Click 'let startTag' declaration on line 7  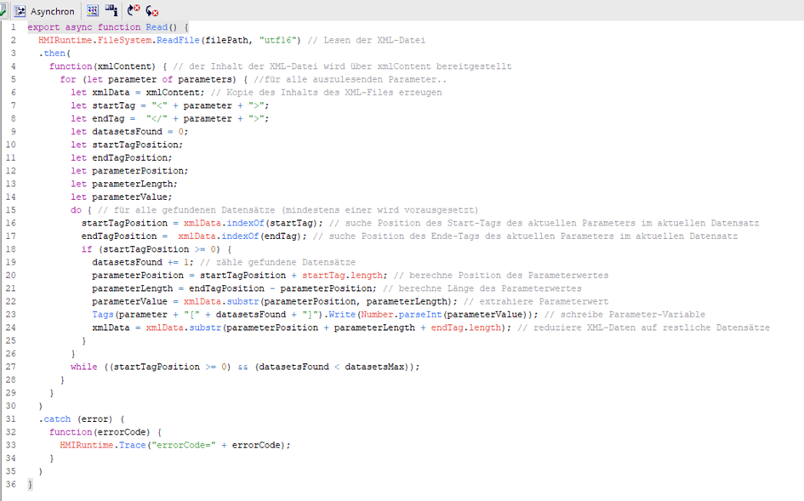[x=103, y=105]
